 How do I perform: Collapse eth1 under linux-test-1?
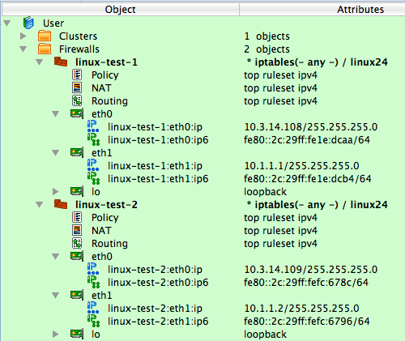56,152
